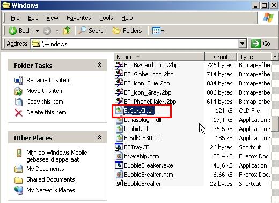Click the vertical scrollbar thumb
Image resolution: width=279 pixels, height=203 pixels.
(275, 124)
